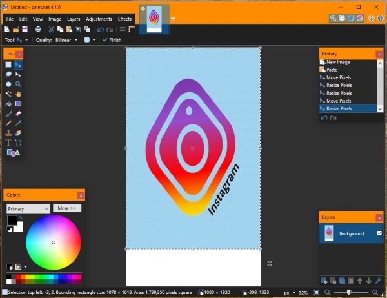Screen dimensions: 387x298
Task: Select the Move Selected Pixels tool
Action: click(x=18, y=65)
